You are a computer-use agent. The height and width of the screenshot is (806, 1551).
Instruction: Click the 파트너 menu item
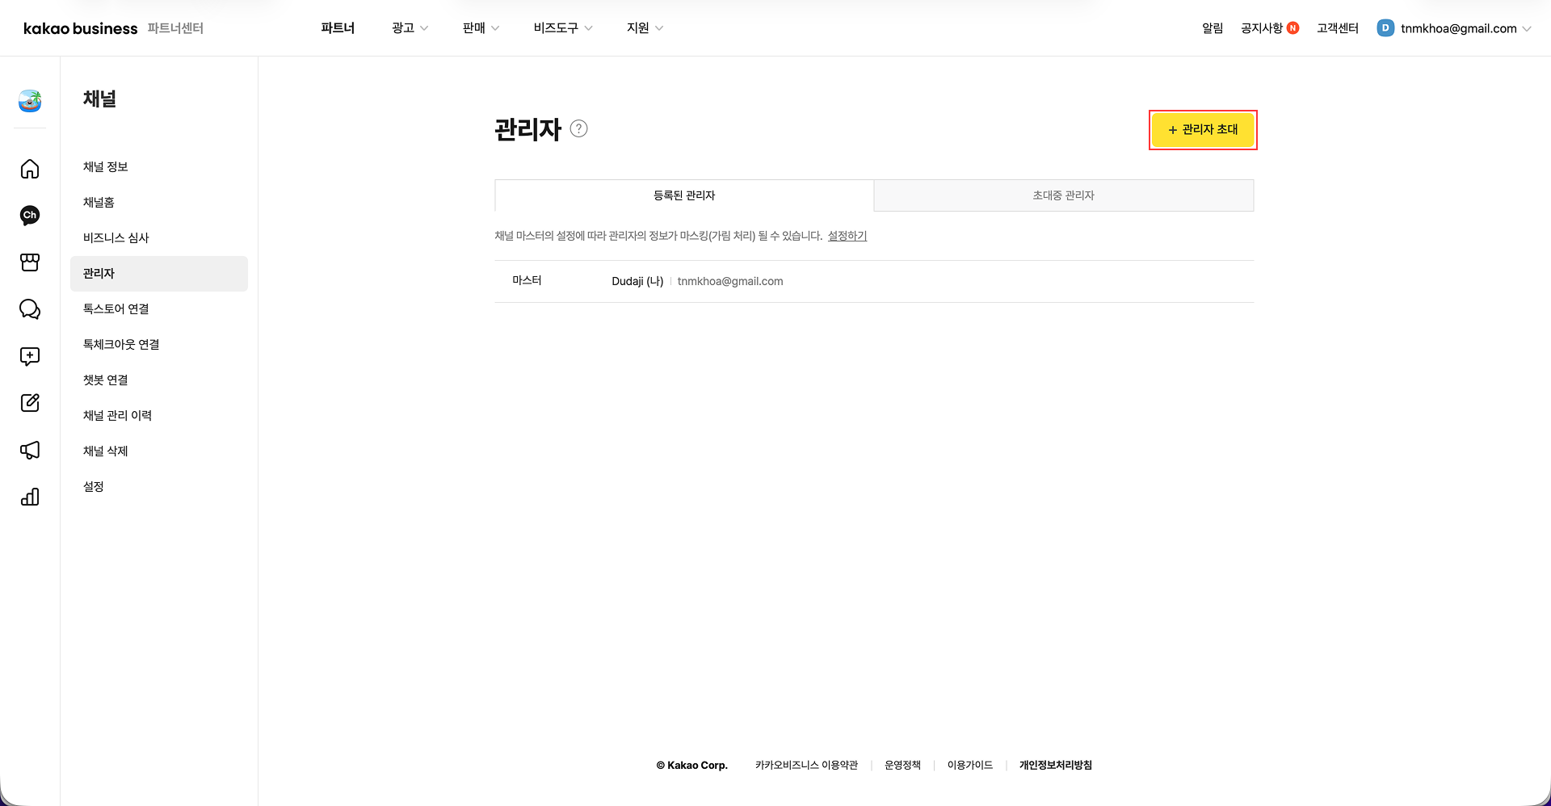pyautogui.click(x=338, y=27)
